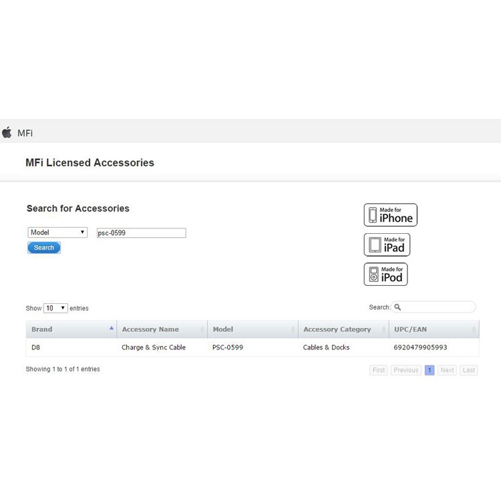
Task: Go to Previous page of results
Action: point(406,370)
